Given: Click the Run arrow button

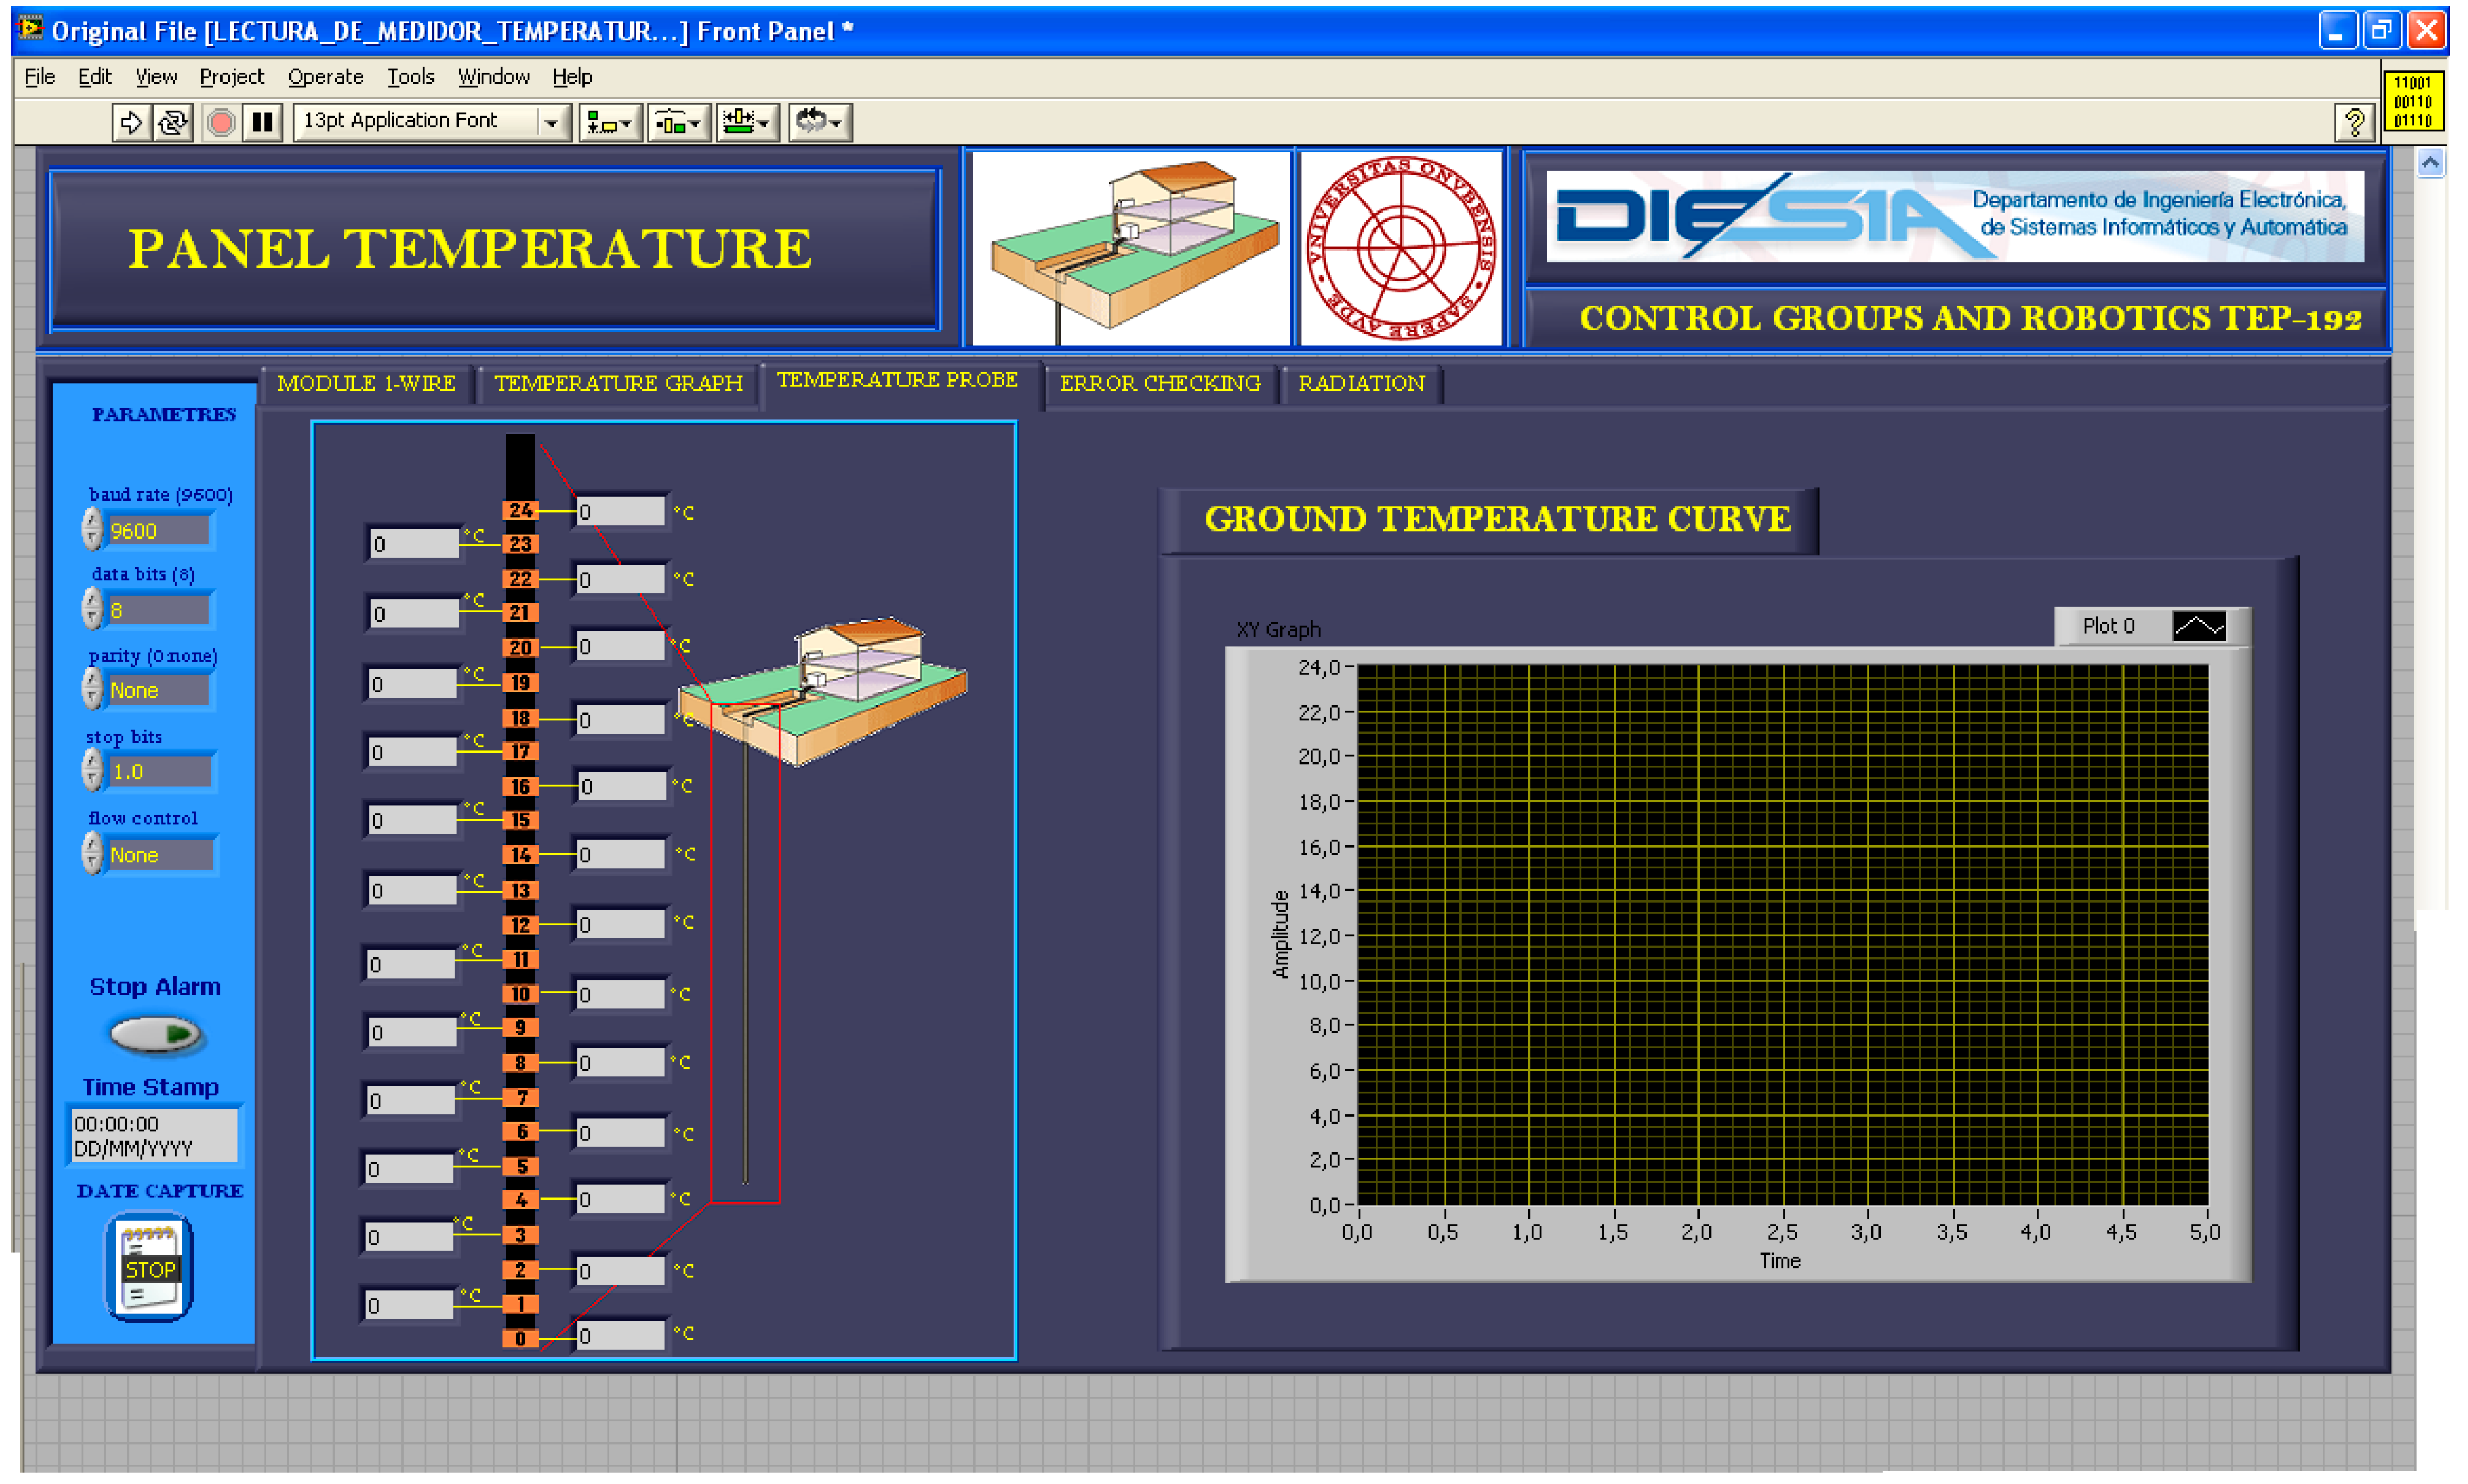Looking at the screenshot, I should 130,122.
